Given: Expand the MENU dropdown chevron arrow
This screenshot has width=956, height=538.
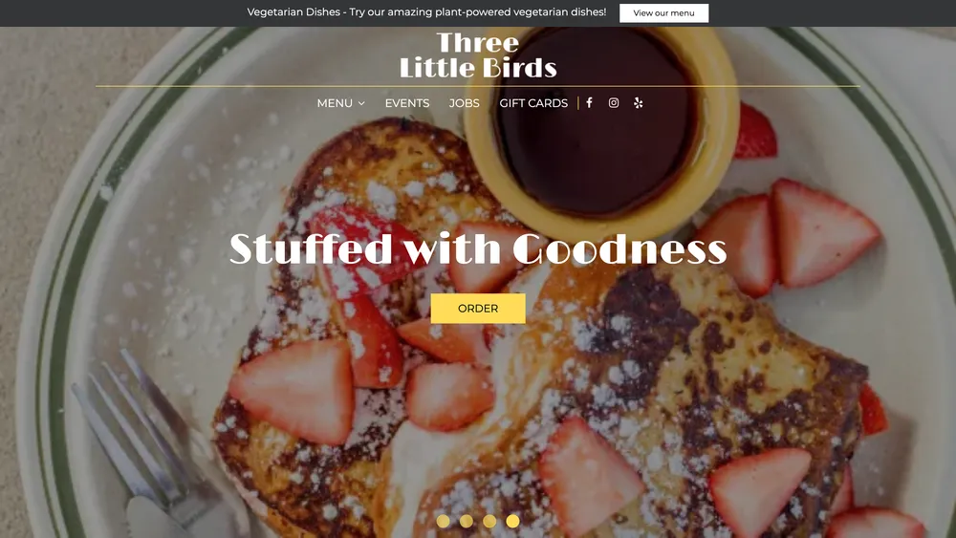Looking at the screenshot, I should (361, 103).
